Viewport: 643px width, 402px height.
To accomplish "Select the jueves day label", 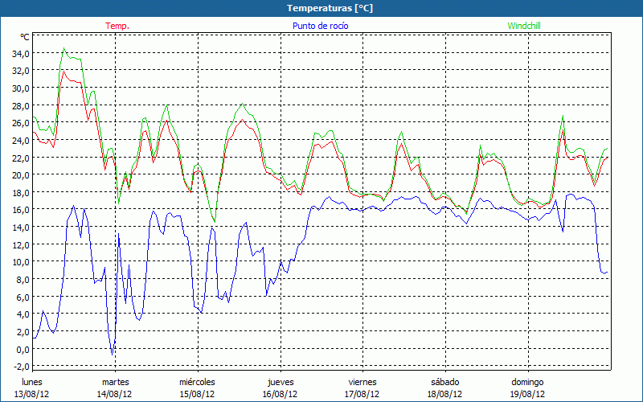I will pyautogui.click(x=280, y=382).
